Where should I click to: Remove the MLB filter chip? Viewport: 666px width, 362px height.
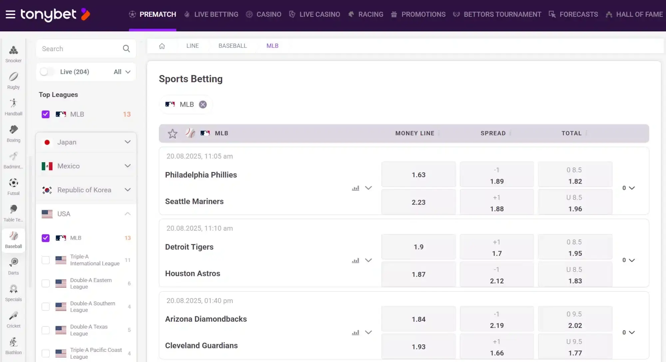tap(202, 104)
